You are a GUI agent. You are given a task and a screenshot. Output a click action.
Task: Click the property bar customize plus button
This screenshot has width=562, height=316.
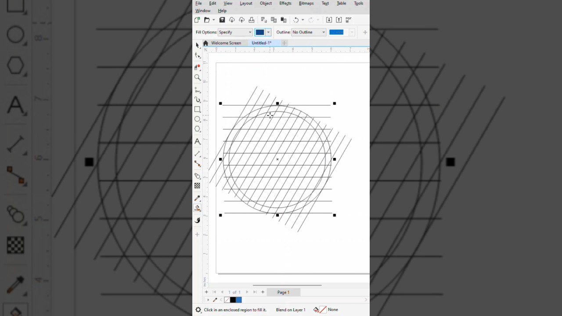tap(365, 32)
